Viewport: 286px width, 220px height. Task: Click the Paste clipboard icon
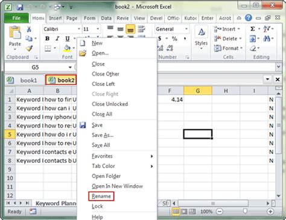(14, 32)
